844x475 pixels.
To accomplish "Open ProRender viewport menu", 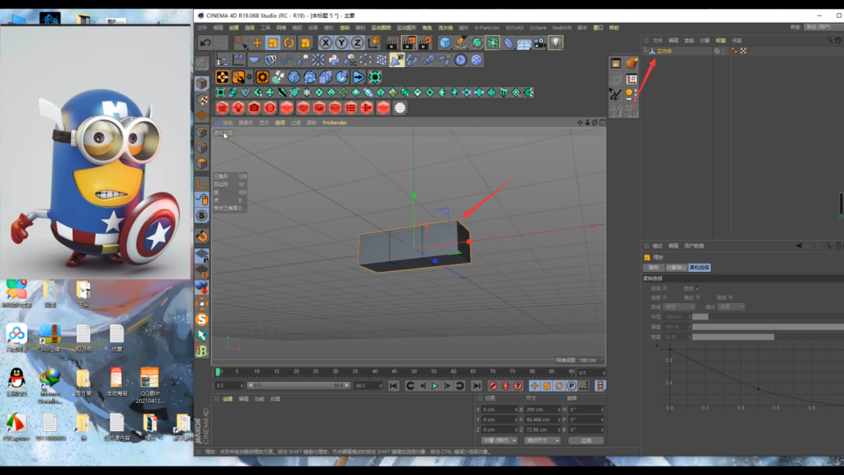I will click(x=334, y=123).
